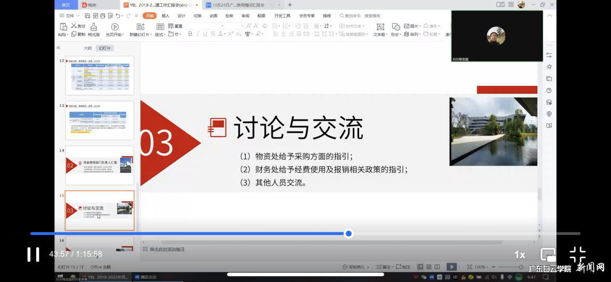Screen dimensions: 611x282
Task: Switch to the 开发工具 ribbon tab
Action: click(x=282, y=16)
